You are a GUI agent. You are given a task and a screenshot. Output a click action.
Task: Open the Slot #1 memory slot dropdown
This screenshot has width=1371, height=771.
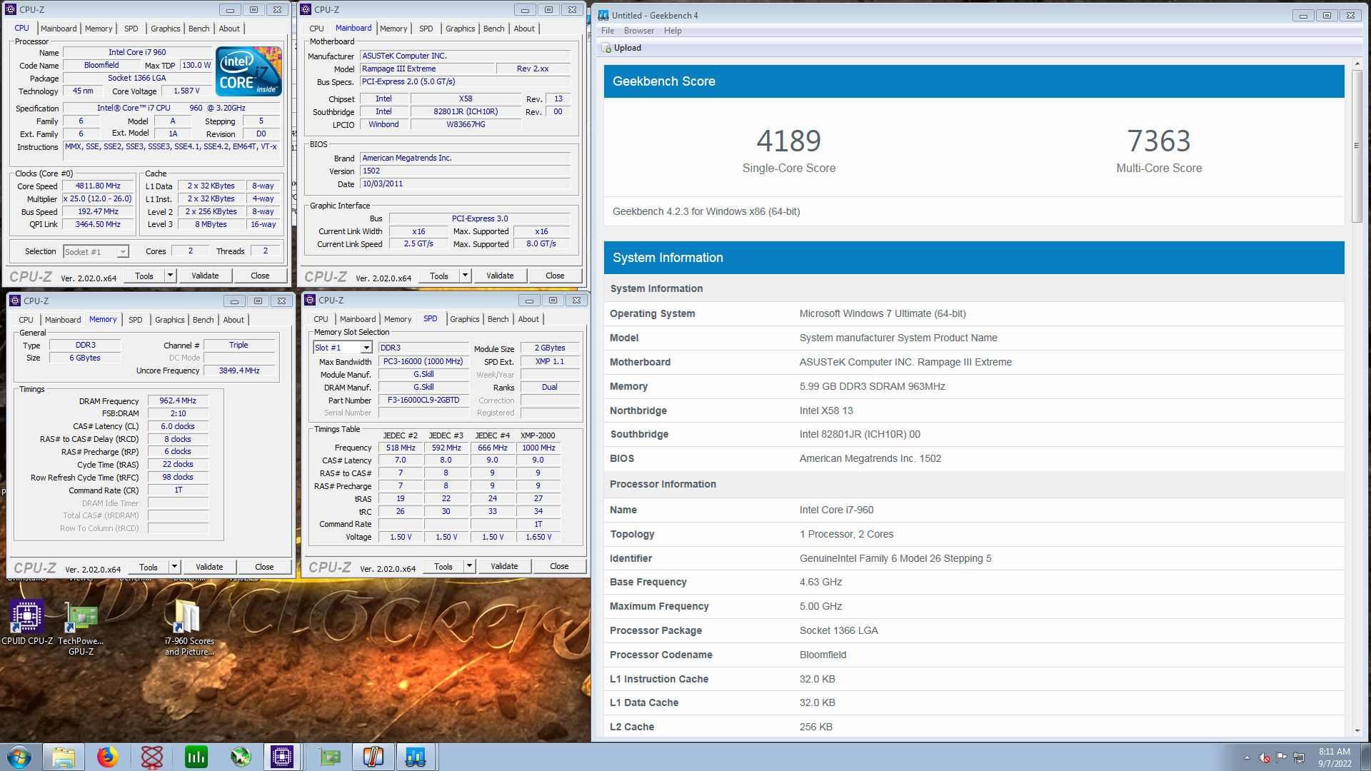[366, 348]
